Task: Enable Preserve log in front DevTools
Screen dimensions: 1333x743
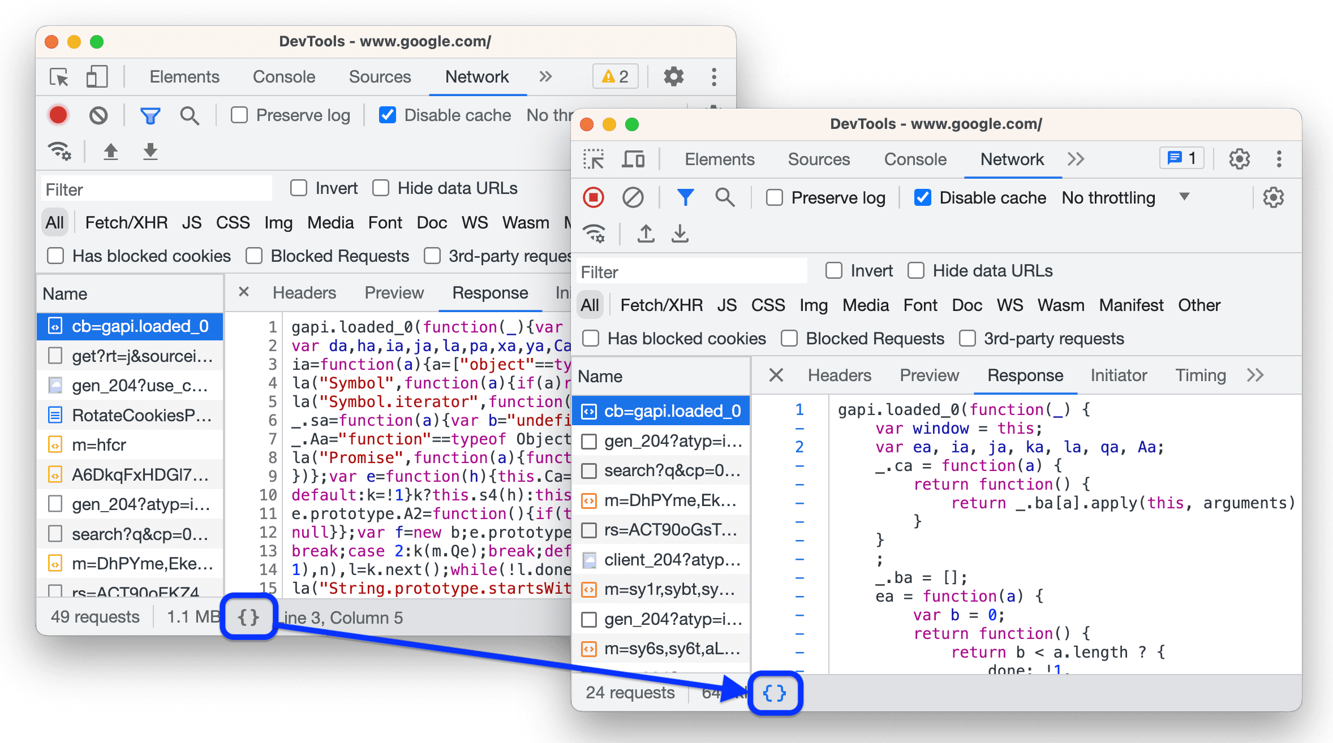Action: click(x=776, y=198)
